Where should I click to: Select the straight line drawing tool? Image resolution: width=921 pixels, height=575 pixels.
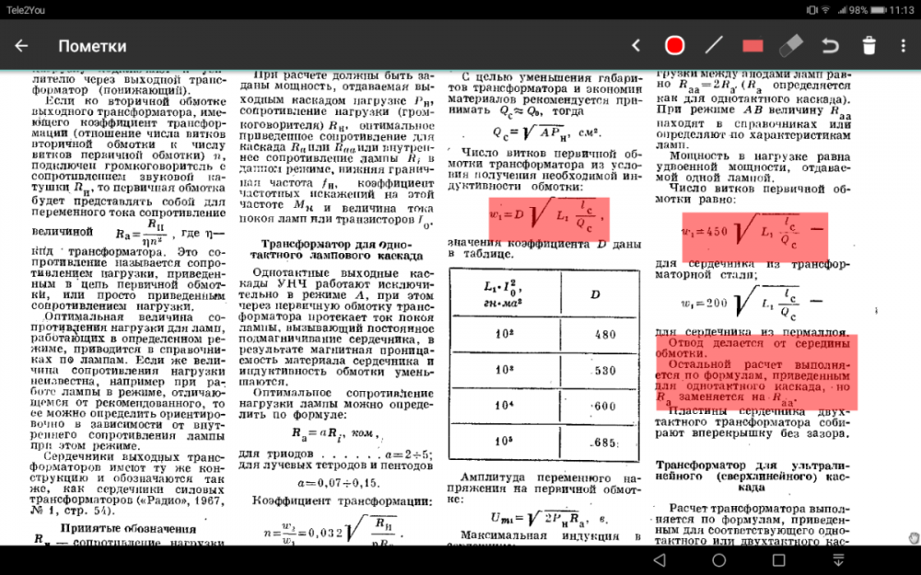tap(714, 44)
